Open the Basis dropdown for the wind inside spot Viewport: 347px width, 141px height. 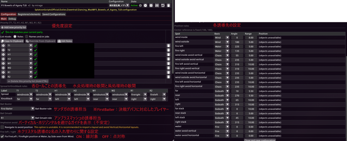pos(221,38)
